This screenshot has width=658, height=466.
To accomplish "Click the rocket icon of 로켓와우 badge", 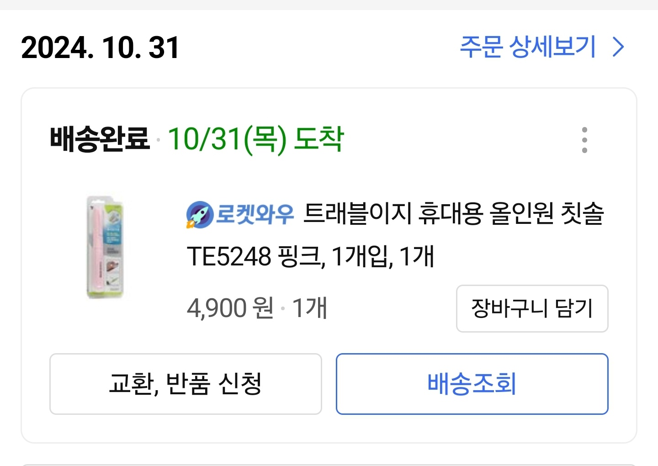I will [200, 214].
